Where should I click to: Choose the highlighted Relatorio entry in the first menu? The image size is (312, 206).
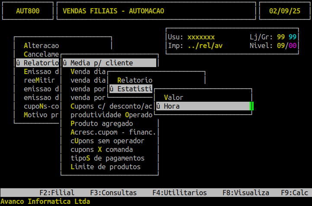(37, 63)
